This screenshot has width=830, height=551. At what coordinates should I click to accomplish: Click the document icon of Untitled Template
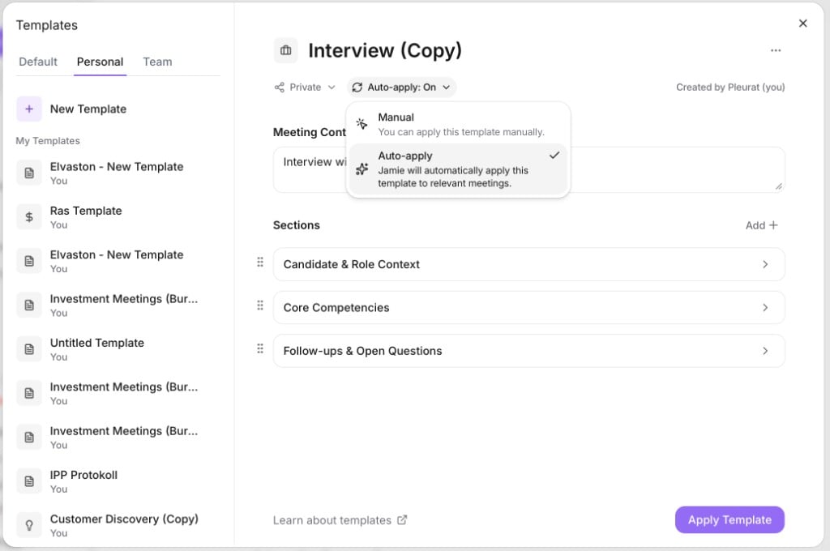29,349
